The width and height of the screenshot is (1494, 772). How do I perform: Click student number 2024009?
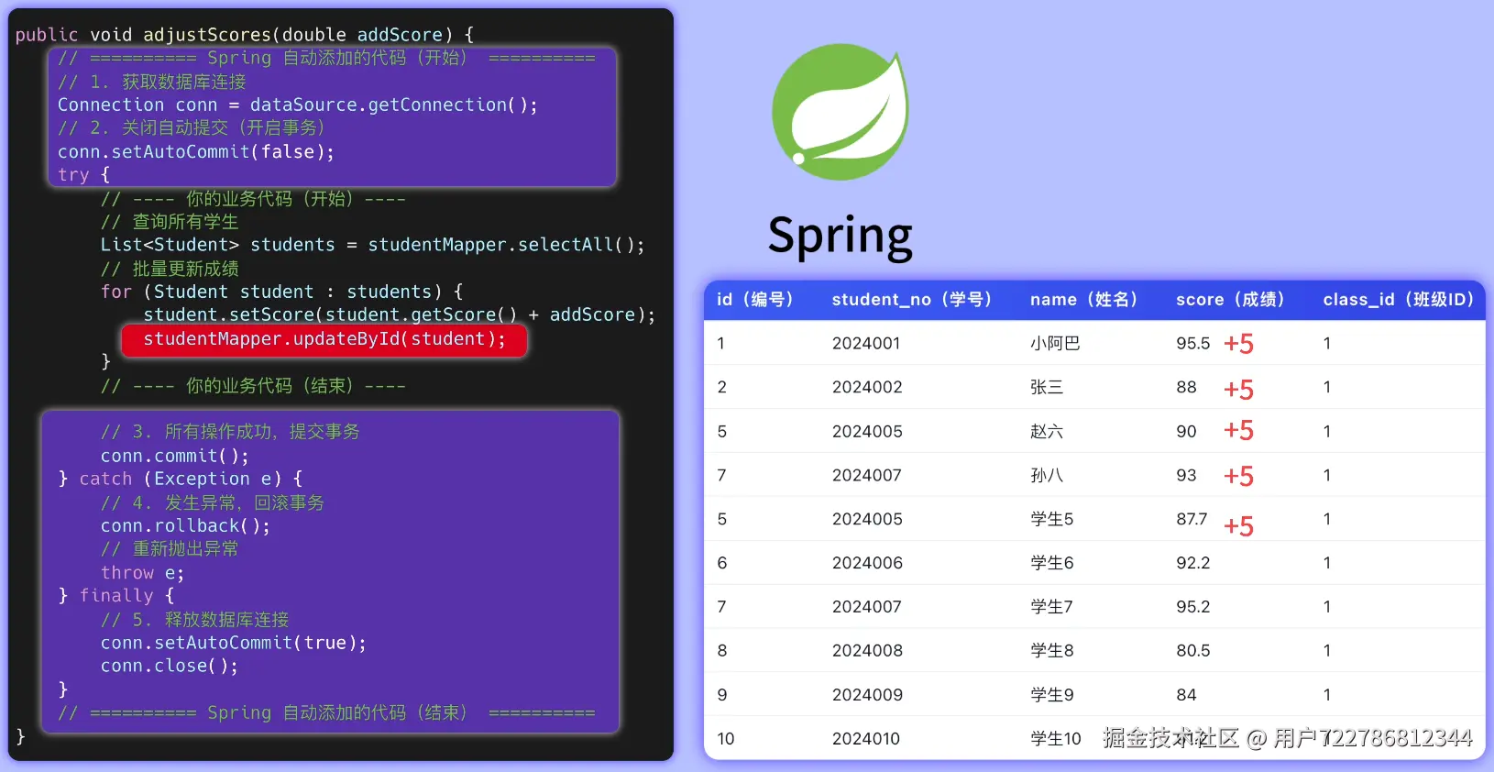click(867, 695)
